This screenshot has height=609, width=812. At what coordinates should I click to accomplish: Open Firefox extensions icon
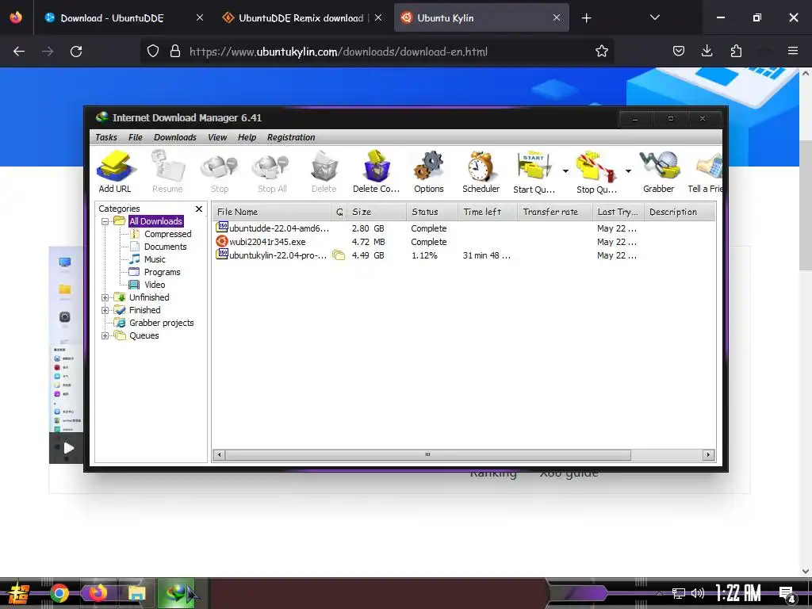pyautogui.click(x=736, y=51)
